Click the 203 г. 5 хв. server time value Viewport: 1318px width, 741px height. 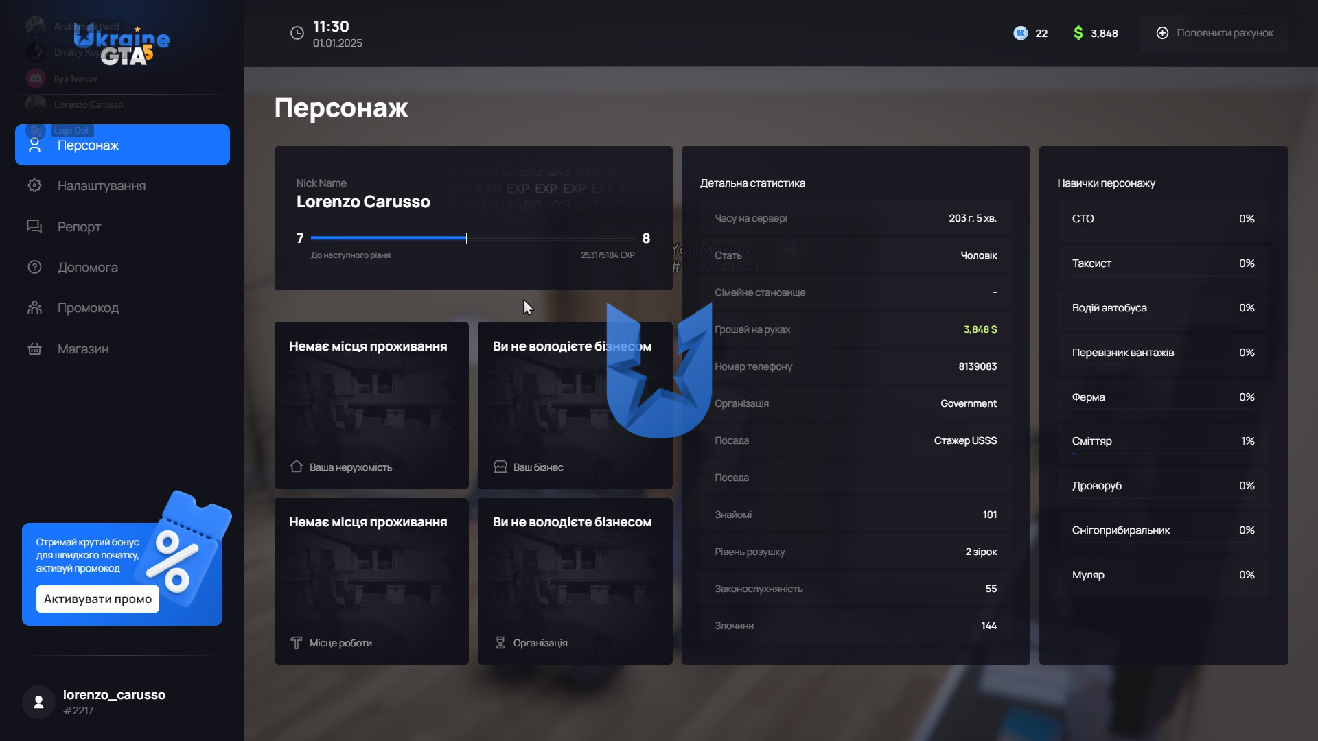tap(973, 218)
